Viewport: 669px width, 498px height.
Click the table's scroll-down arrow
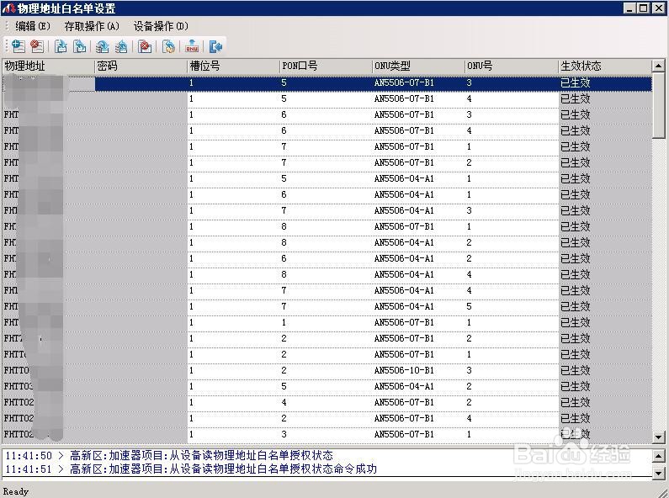(658, 437)
